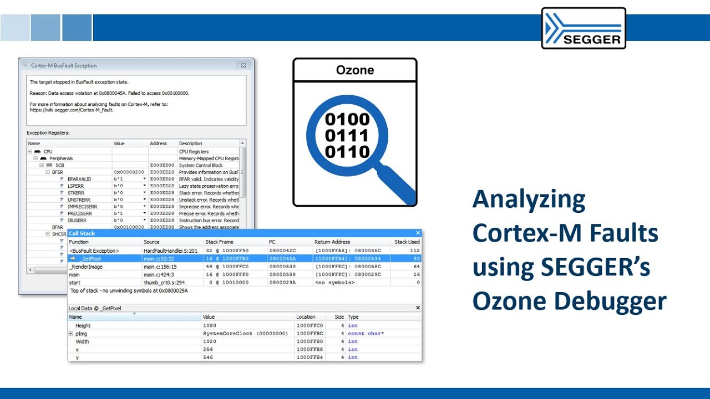Open PRECISERR value dropdown
Image resolution: width=710 pixels, height=399 pixels.
(145, 213)
